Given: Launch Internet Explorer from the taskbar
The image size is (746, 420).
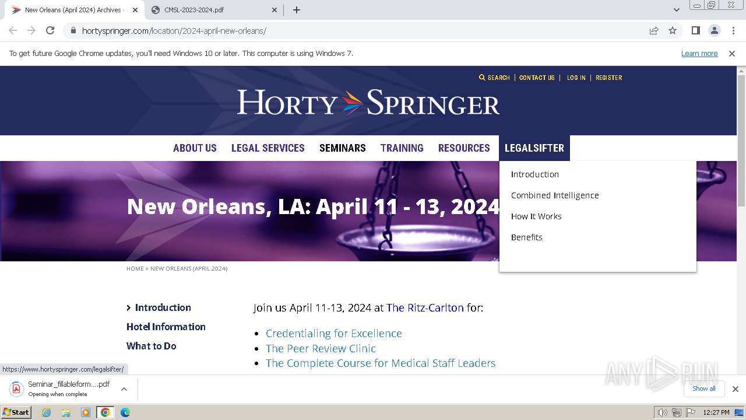Looking at the screenshot, I should pyautogui.click(x=47, y=412).
